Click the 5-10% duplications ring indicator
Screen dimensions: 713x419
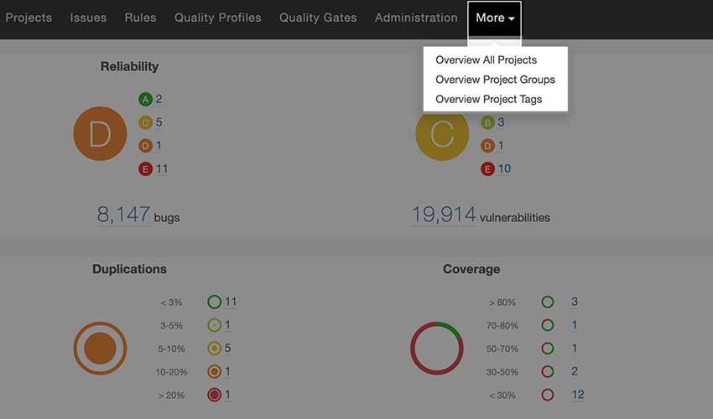[x=214, y=349]
